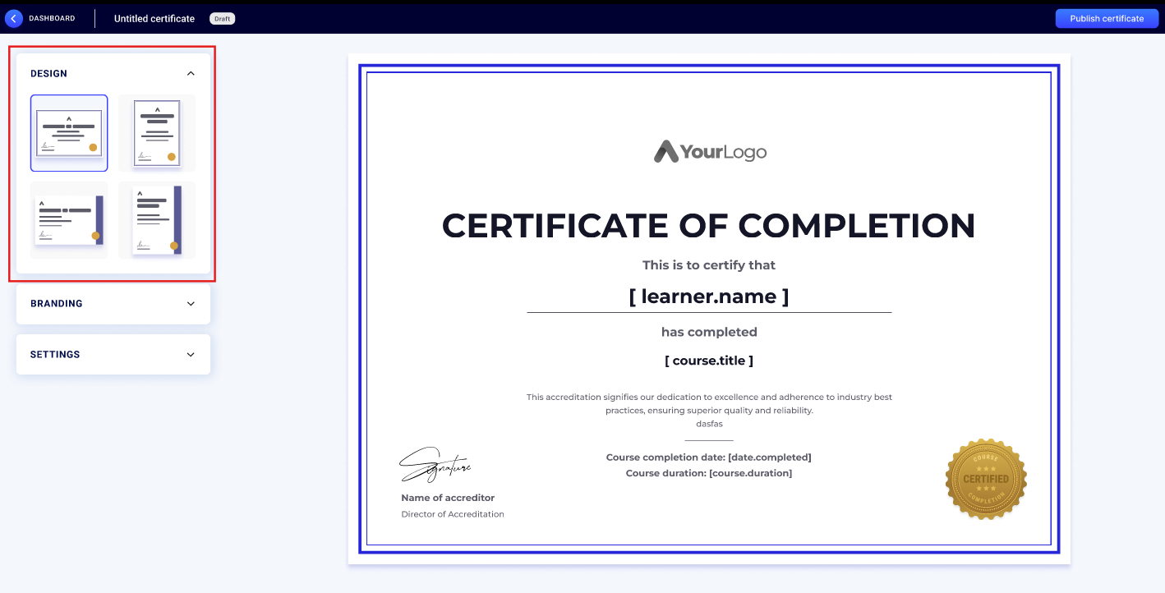Click the gold Course Certified seal
Viewport: 1165px width, 593px height.
(x=986, y=479)
